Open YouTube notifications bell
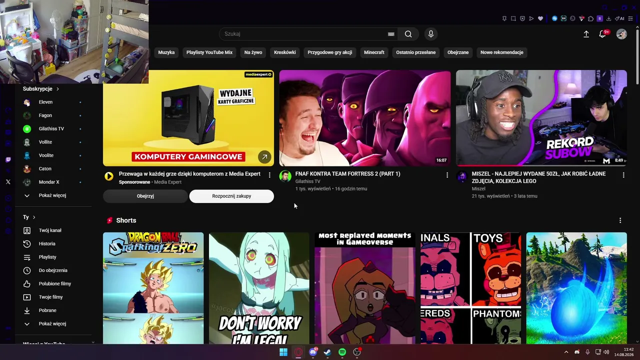This screenshot has width=640, height=360. (602, 34)
